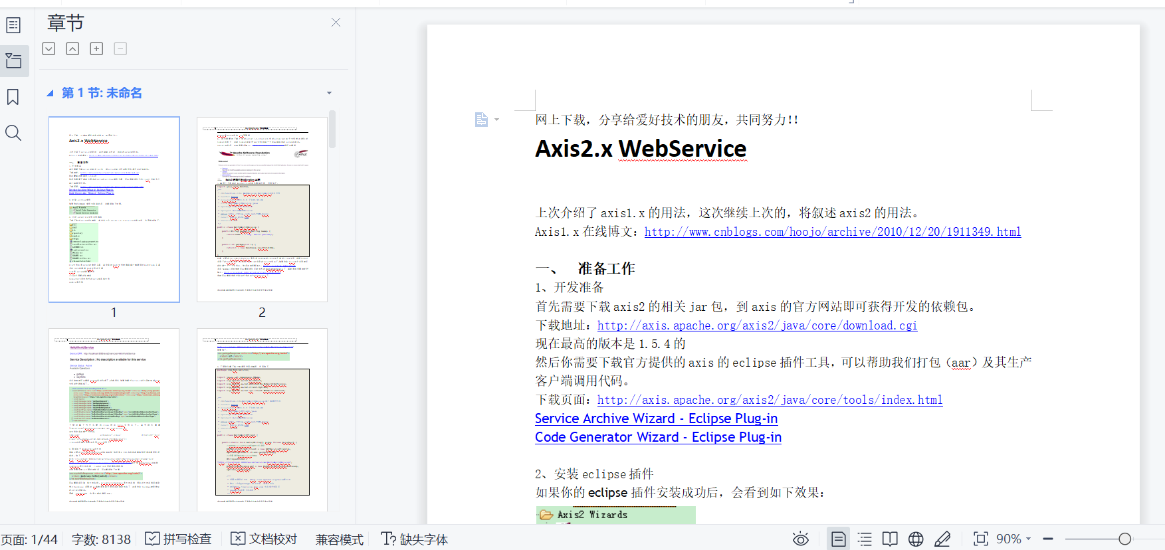Select page 2 thumbnail
The image size is (1165, 550).
click(262, 209)
